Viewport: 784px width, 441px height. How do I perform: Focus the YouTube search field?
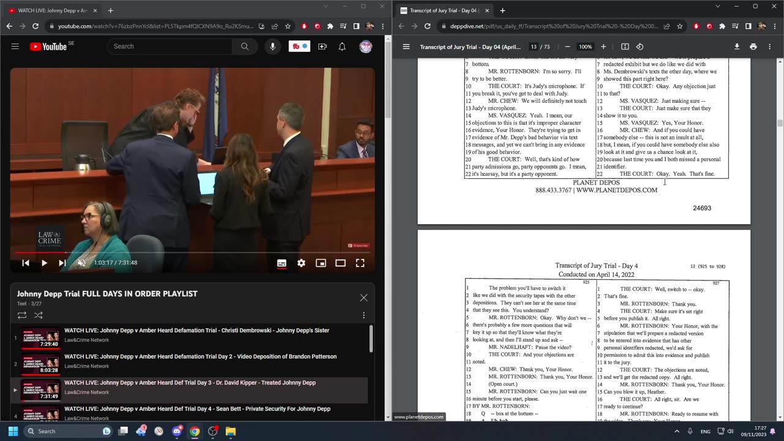pos(170,47)
